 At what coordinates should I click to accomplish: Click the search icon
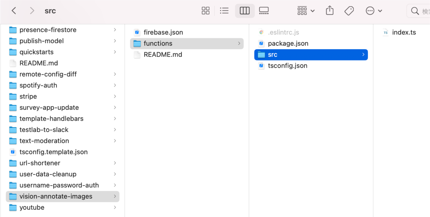[x=415, y=11]
